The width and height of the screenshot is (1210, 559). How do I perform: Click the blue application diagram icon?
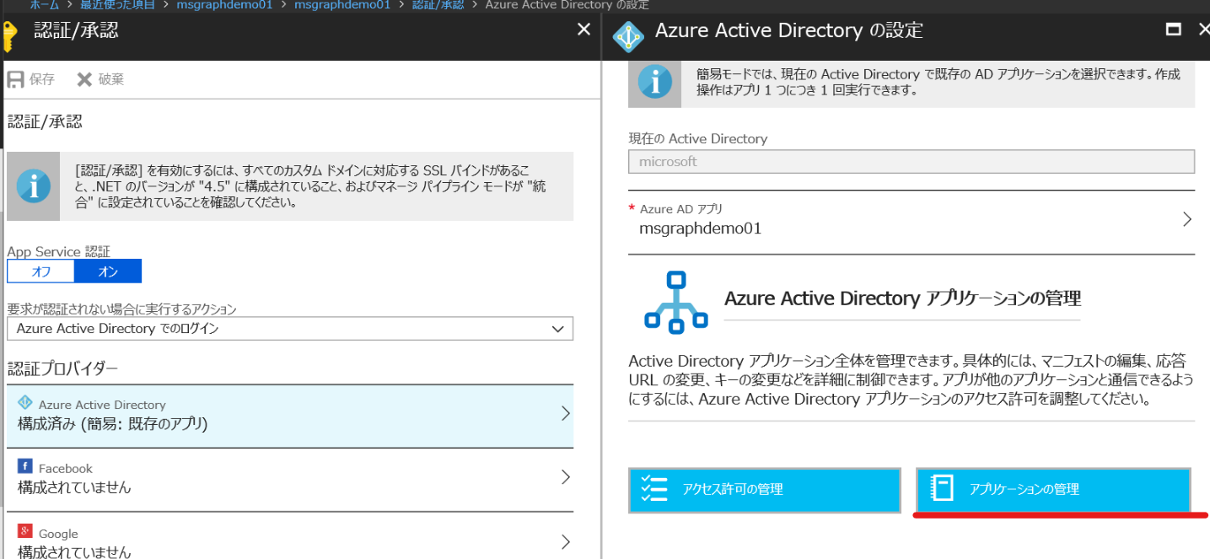click(675, 298)
